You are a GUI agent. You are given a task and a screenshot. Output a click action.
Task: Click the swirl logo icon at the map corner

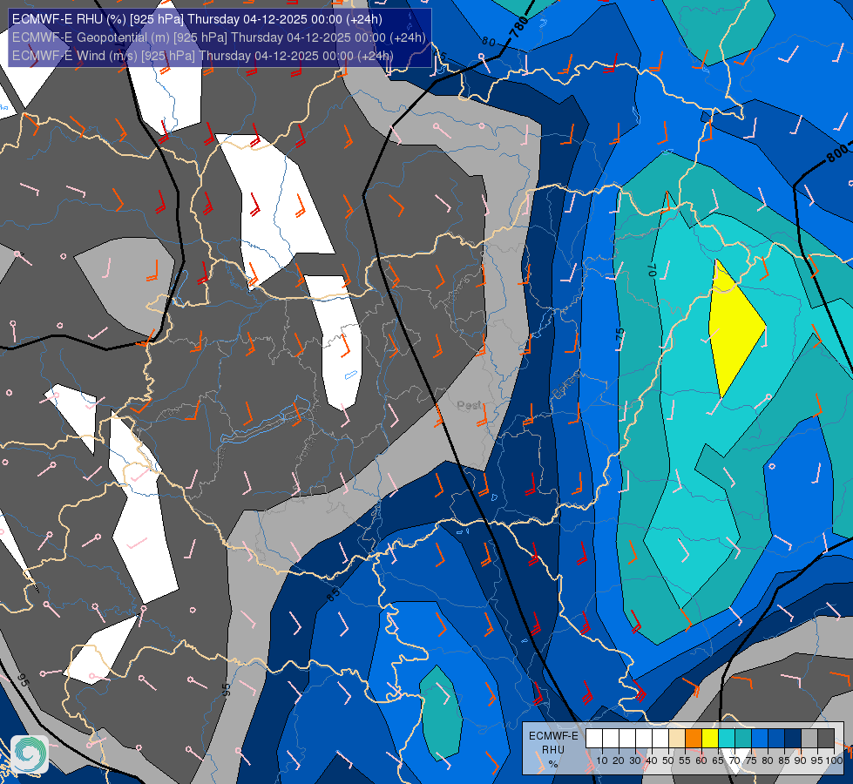click(x=30, y=754)
